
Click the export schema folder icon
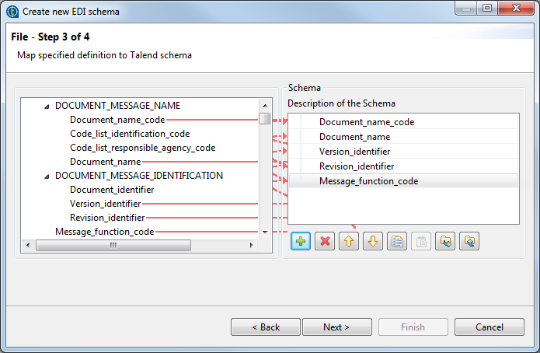pos(469,241)
